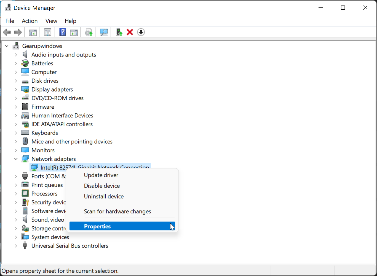Select Universal Serial Bus controllers label

tap(70, 246)
